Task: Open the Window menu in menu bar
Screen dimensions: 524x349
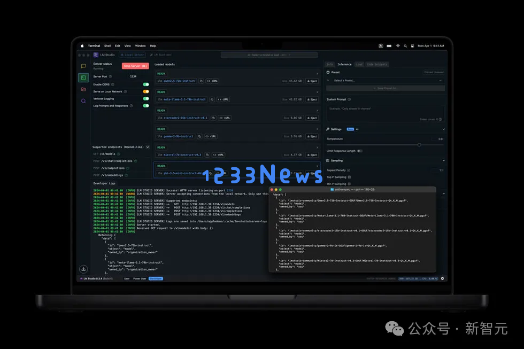Action: click(140, 46)
